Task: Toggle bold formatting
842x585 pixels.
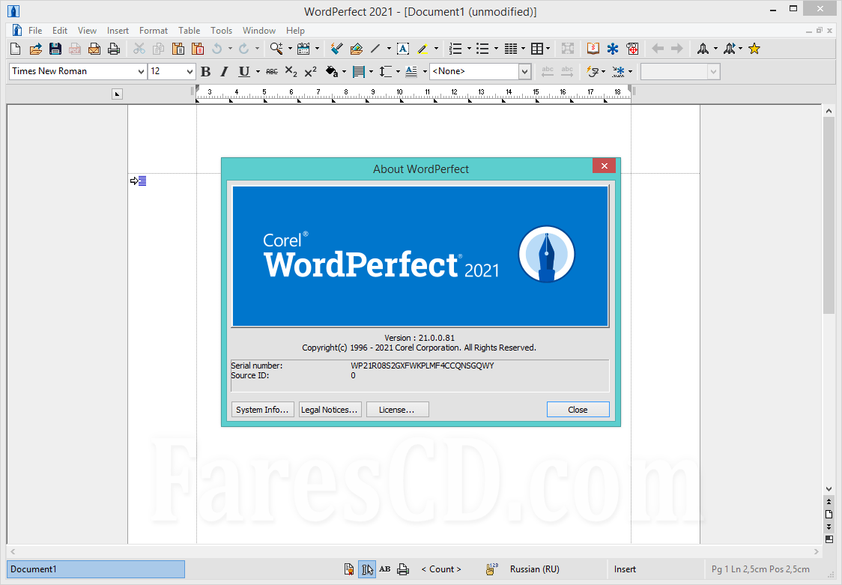Action: 206,71
